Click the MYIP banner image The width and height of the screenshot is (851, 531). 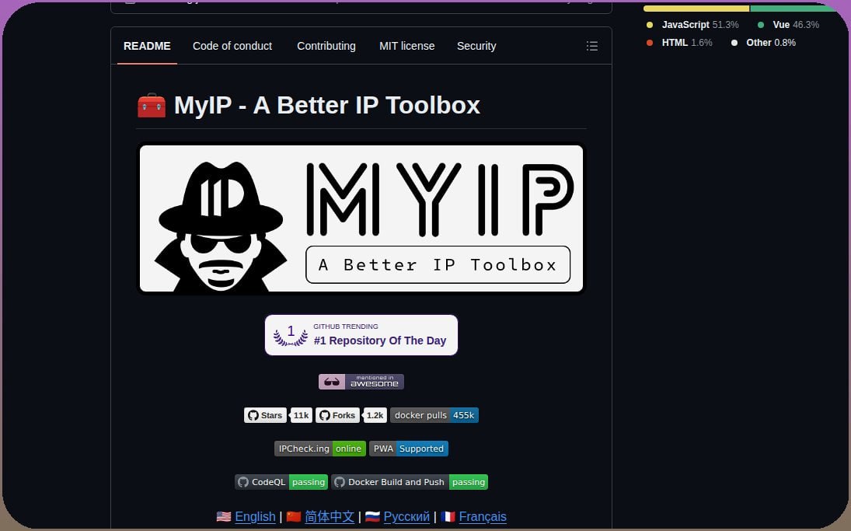[361, 218]
